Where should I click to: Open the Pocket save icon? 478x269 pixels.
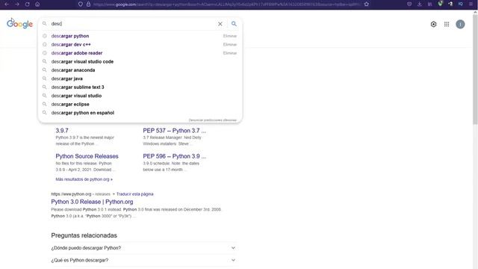(409, 4)
